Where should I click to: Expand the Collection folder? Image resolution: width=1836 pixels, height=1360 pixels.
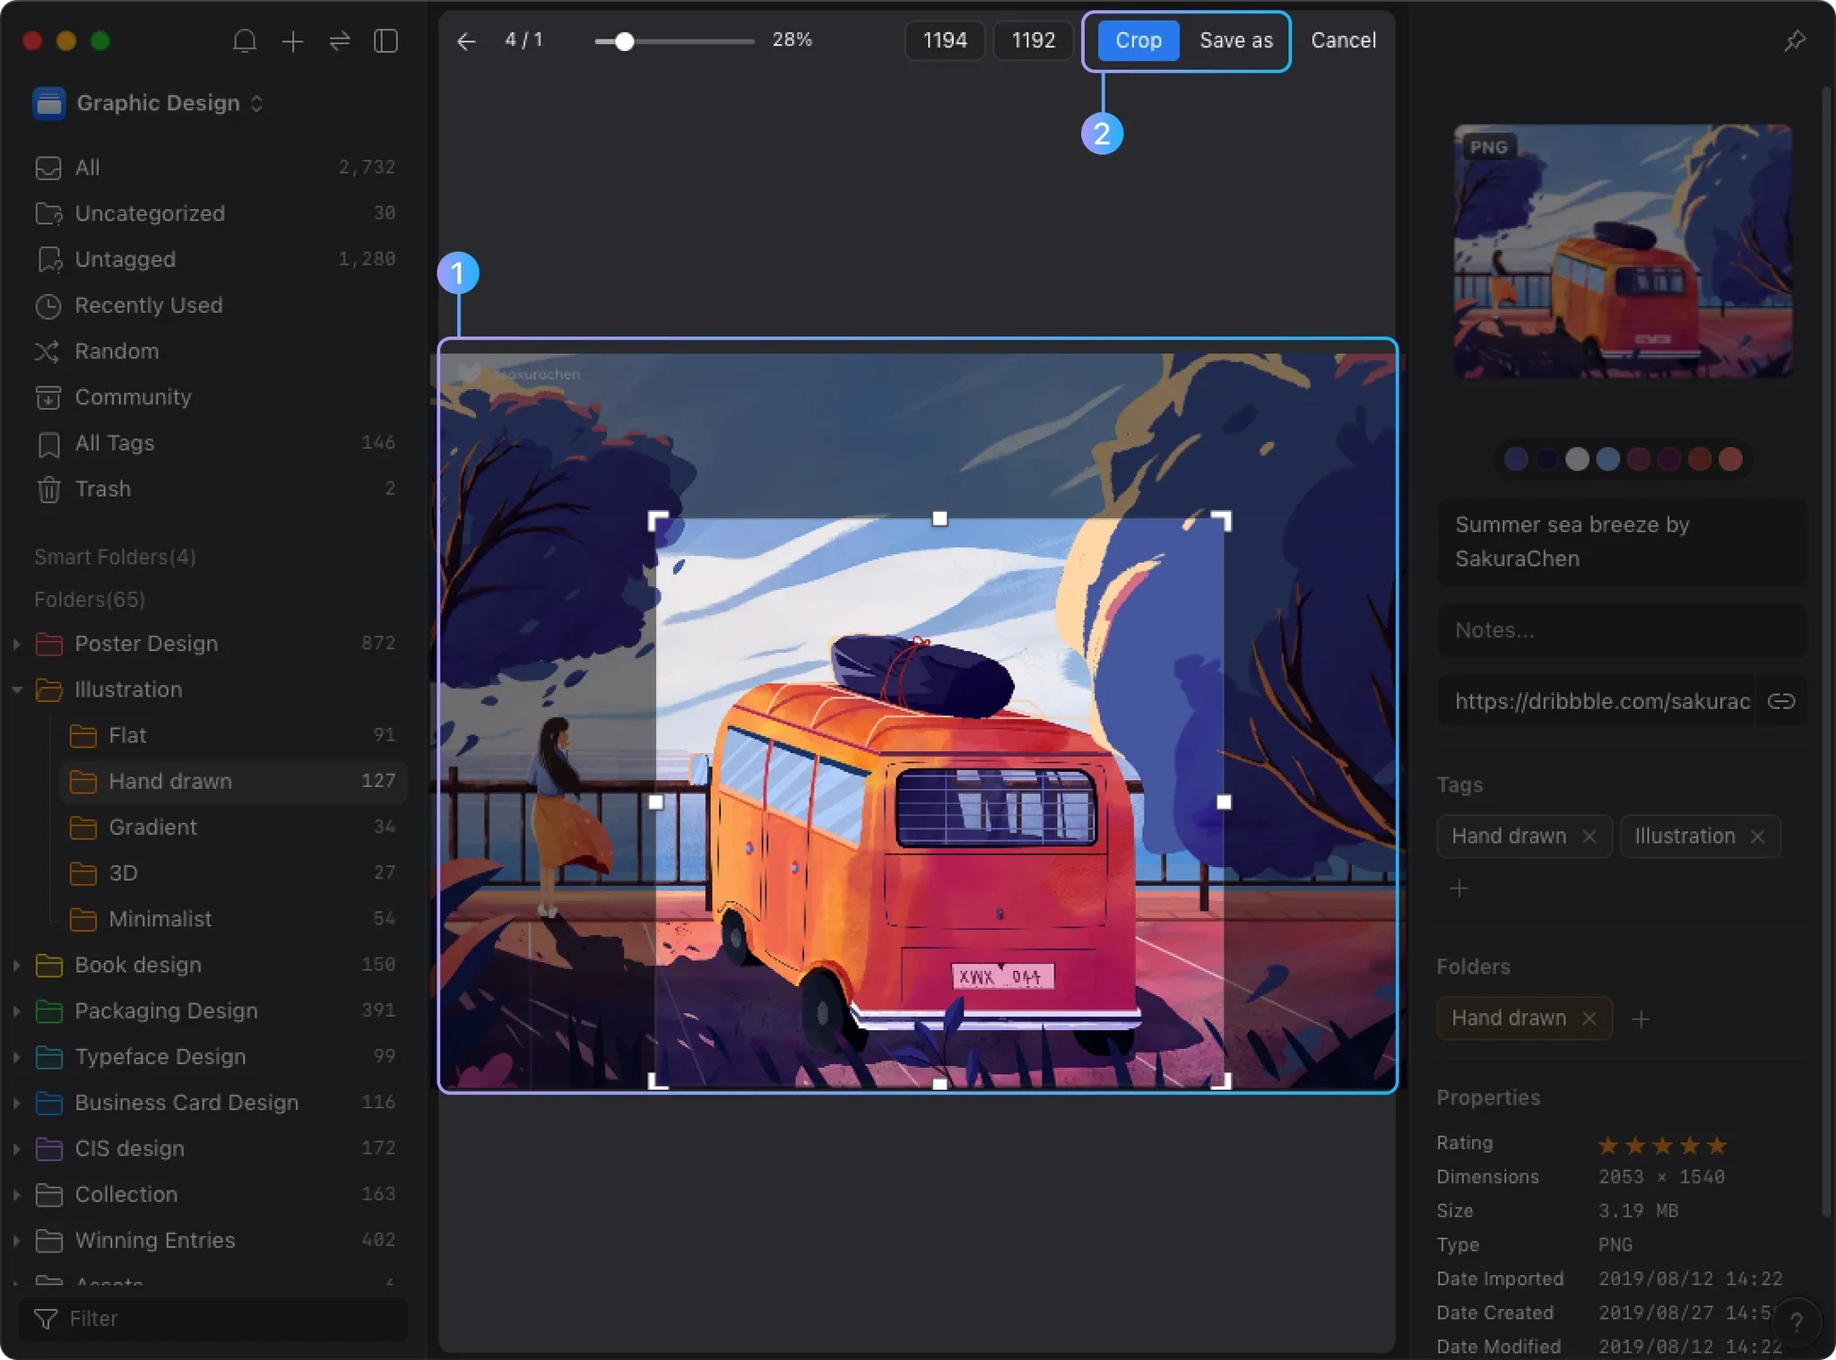point(16,1194)
